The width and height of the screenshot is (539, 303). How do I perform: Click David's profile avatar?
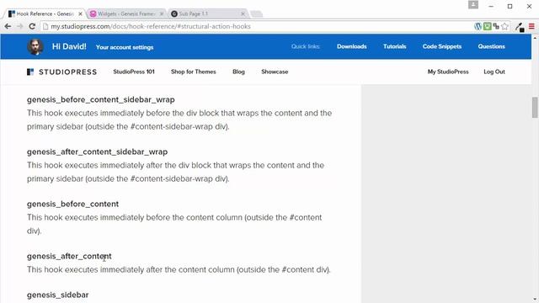[35, 47]
